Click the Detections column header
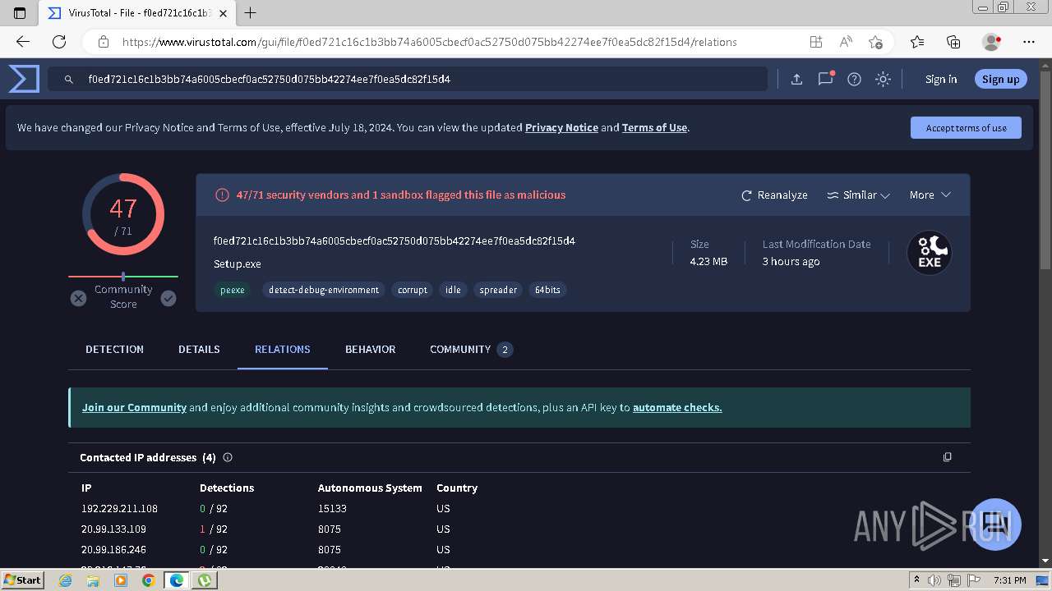This screenshot has height=591, width=1052. click(x=227, y=488)
